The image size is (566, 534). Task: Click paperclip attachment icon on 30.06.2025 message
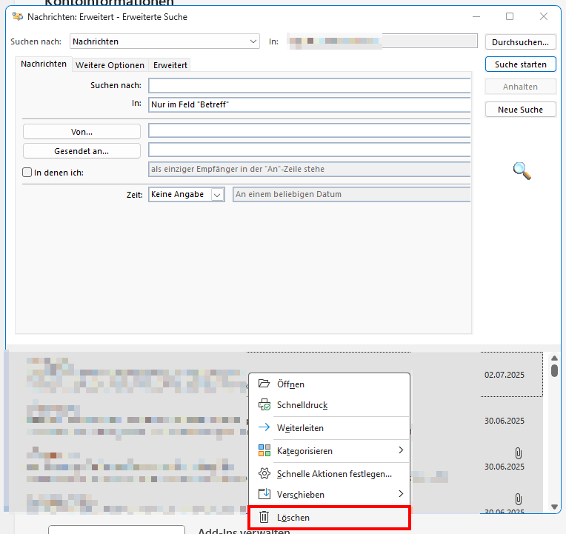tap(519, 452)
